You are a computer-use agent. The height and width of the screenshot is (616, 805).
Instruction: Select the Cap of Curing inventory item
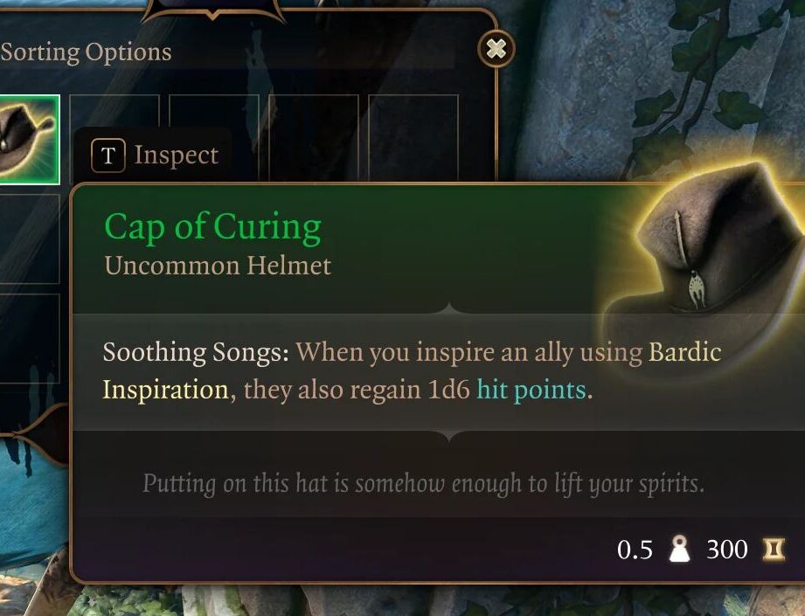click(x=29, y=139)
